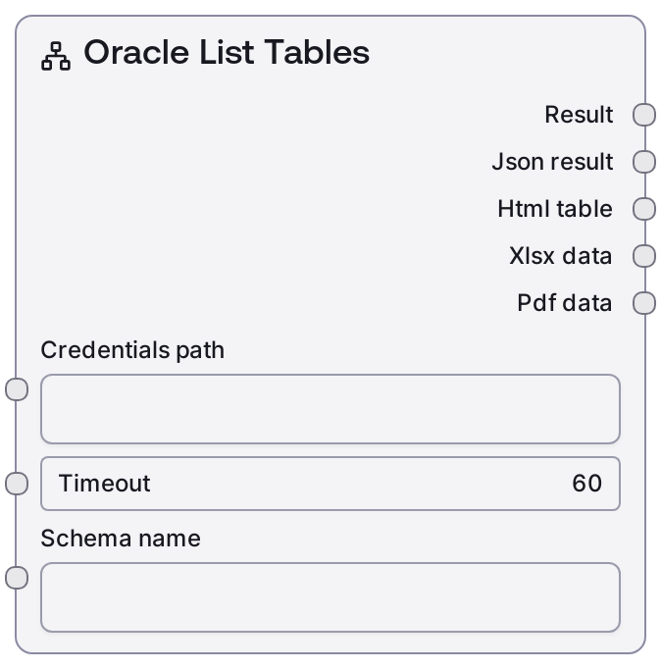
Task: Click the Html table output label
Action: 555,209
